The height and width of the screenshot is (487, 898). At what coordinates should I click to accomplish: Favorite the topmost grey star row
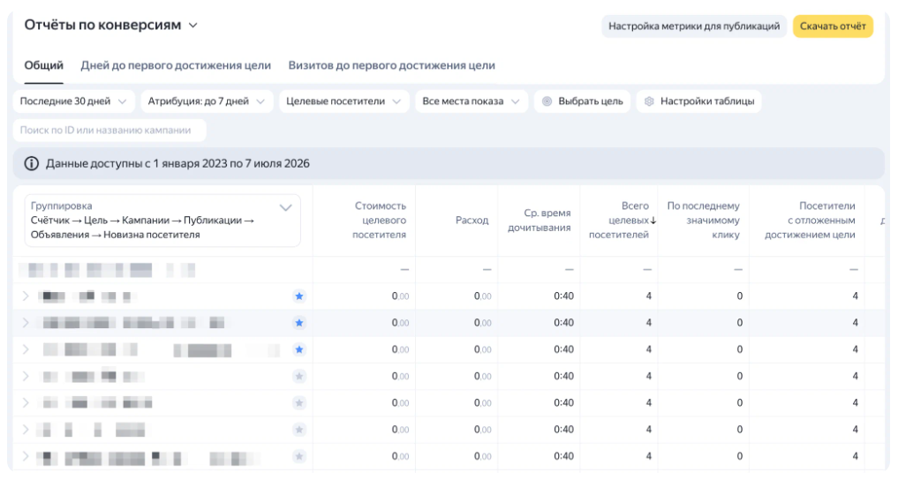[299, 377]
